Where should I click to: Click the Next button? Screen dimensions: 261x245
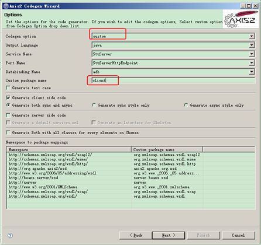pos(169,235)
